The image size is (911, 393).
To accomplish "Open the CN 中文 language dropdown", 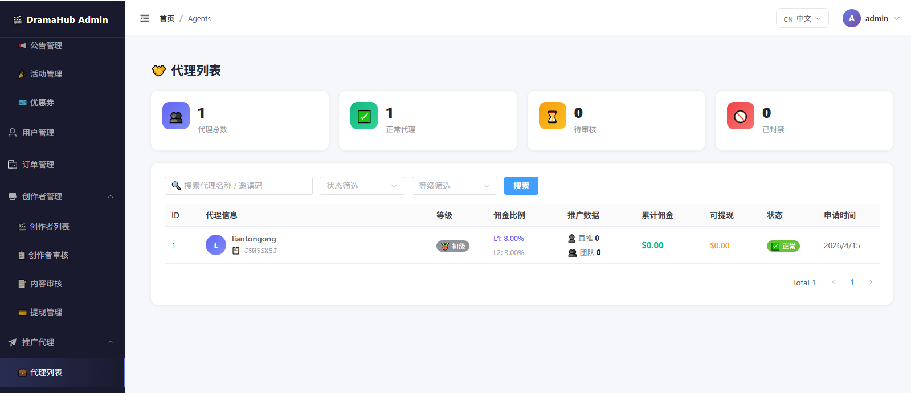I will [802, 18].
